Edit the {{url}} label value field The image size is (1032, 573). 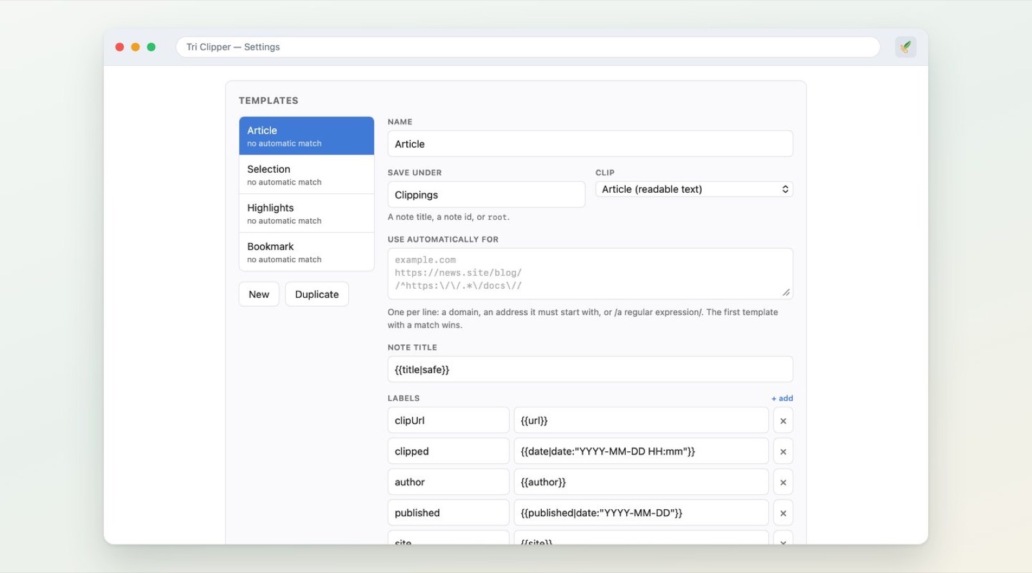pos(641,420)
